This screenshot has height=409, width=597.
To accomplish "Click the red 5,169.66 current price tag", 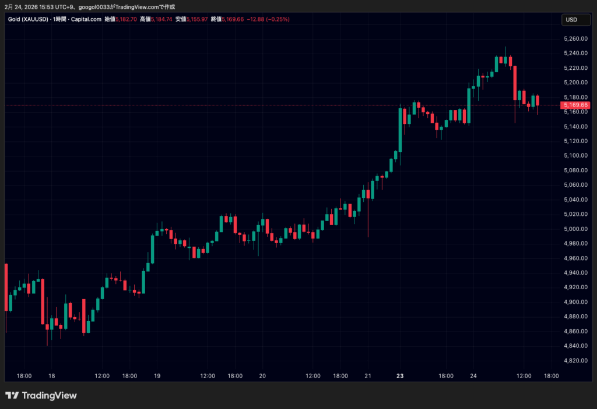I will click(575, 105).
